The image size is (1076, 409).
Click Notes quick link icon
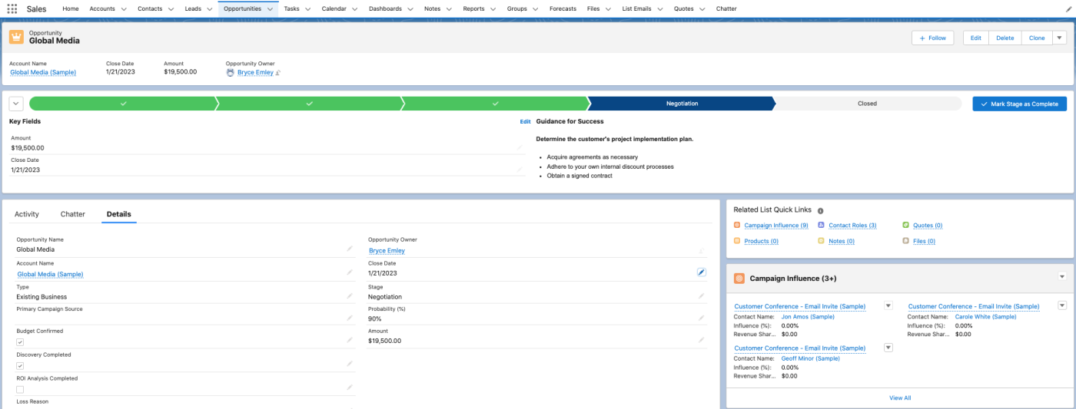[821, 241]
